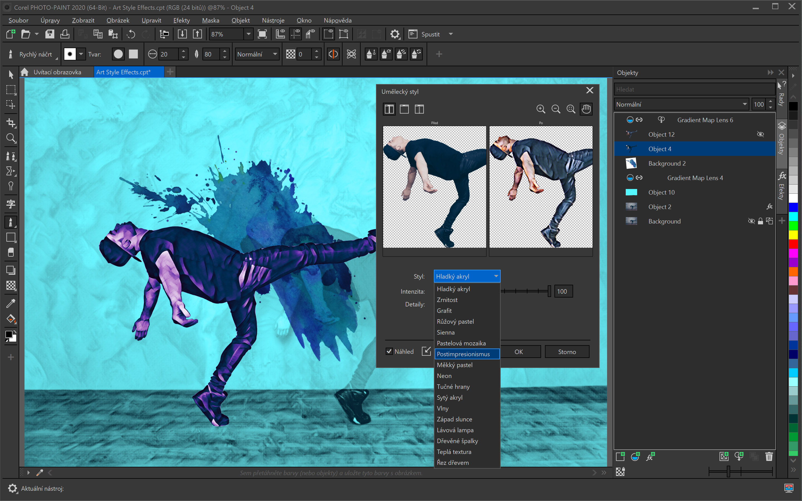Select the Zoom tool in the toolbox

tap(11, 138)
